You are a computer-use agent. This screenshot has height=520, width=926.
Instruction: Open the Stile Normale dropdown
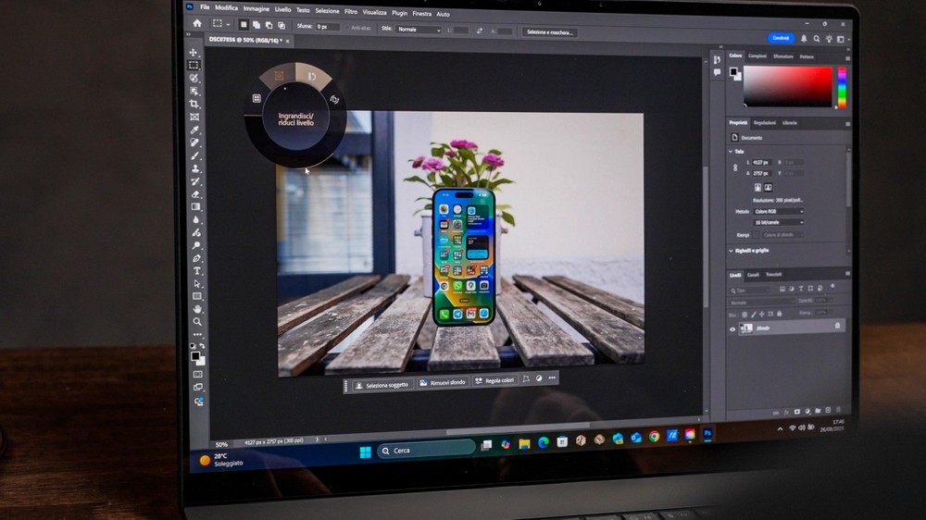[419, 29]
